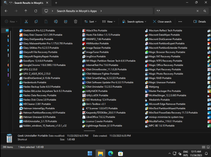Open the notifications bell icon
Screen dimensions: 211x157
click(206, 153)
